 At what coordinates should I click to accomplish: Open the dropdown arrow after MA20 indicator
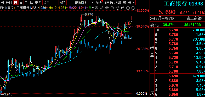(93, 8)
